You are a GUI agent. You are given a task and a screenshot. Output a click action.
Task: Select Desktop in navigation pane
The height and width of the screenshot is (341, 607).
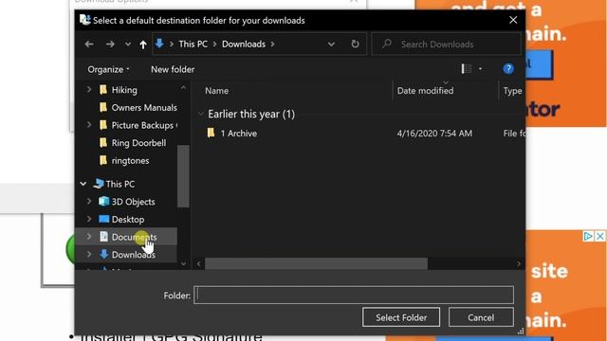pyautogui.click(x=128, y=220)
